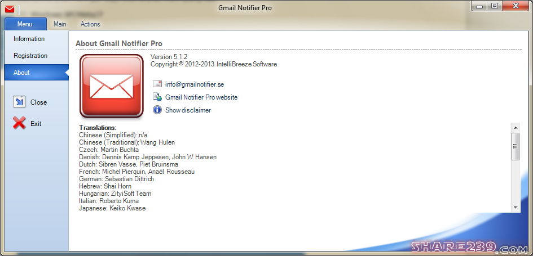Switch to the Actions tab
Viewport: 533px width, 256px height.
[x=90, y=24]
